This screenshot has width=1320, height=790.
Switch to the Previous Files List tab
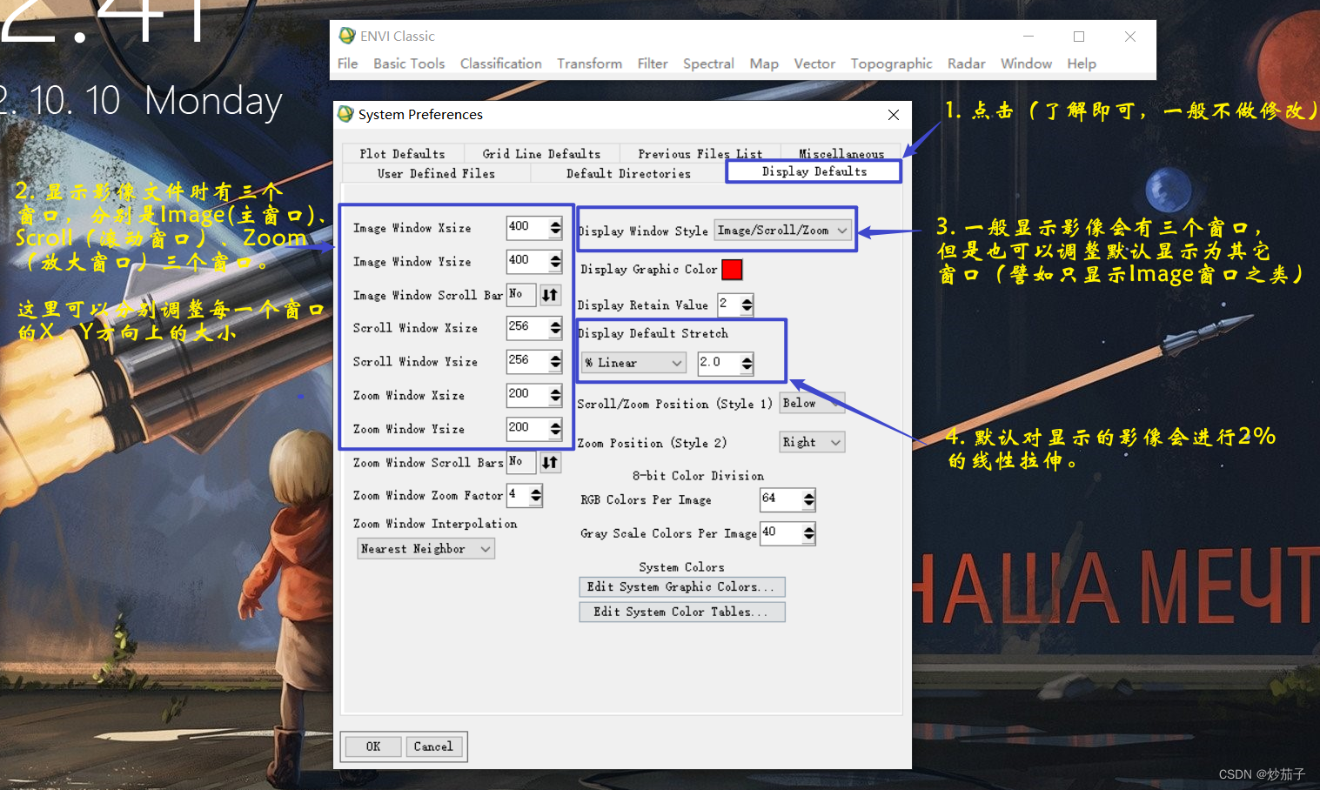coord(700,153)
